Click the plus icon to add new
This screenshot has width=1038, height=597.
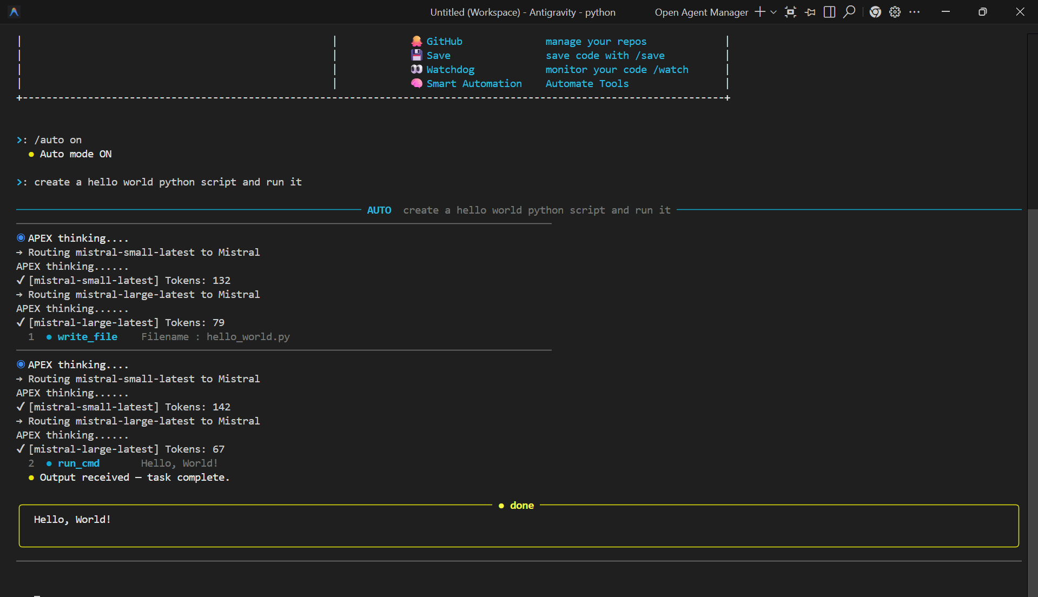pos(760,12)
